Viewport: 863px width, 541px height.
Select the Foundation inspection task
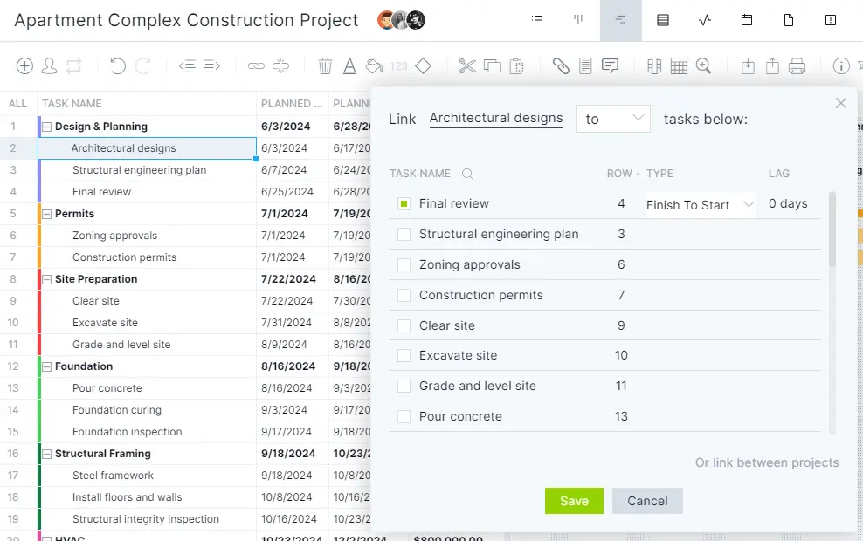pyautogui.click(x=128, y=432)
